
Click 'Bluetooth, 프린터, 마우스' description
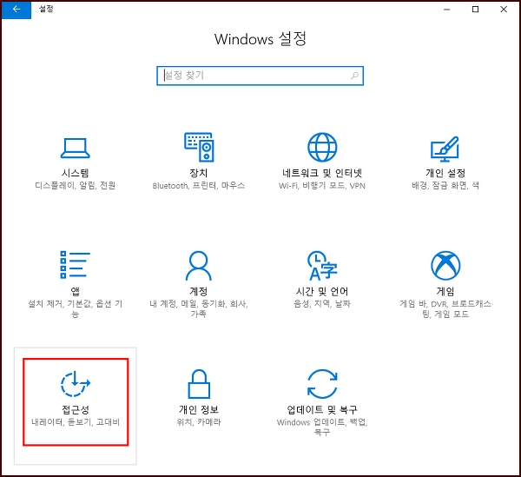(199, 185)
